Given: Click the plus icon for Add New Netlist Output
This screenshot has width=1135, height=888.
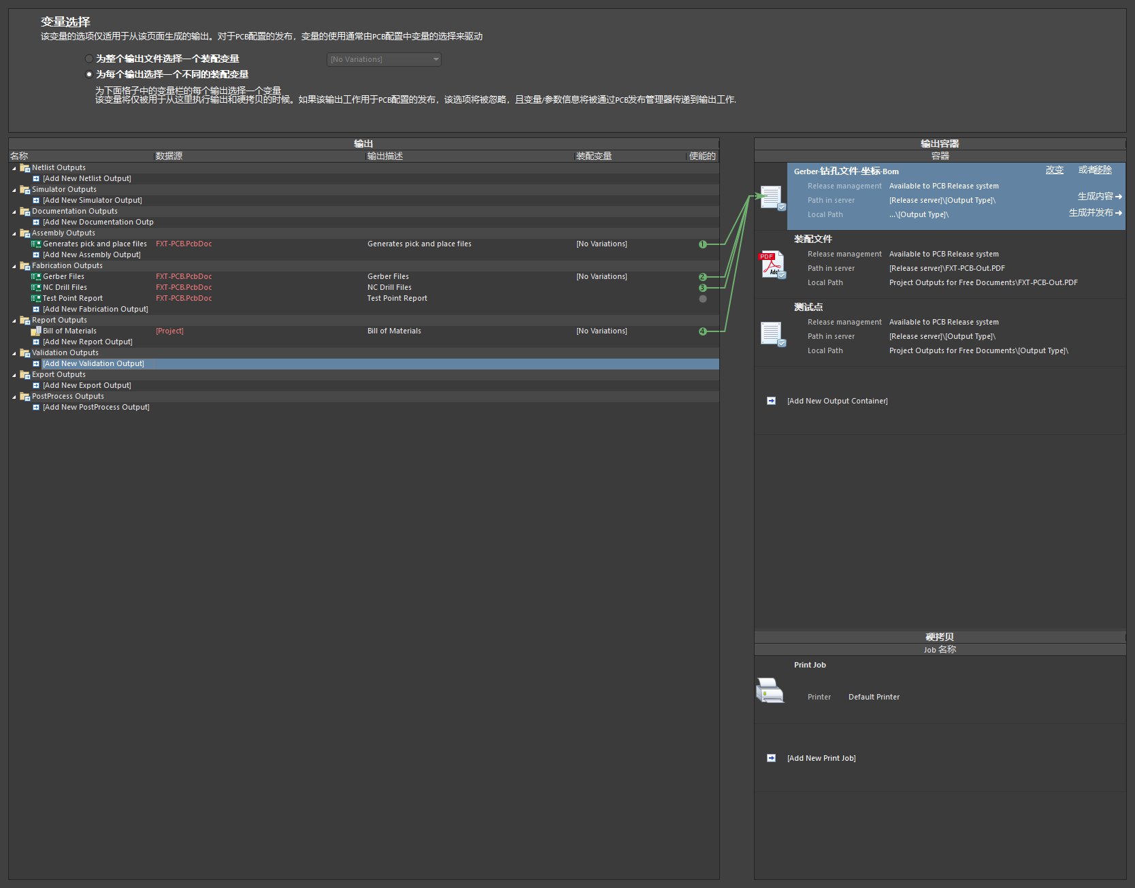Looking at the screenshot, I should coord(36,178).
